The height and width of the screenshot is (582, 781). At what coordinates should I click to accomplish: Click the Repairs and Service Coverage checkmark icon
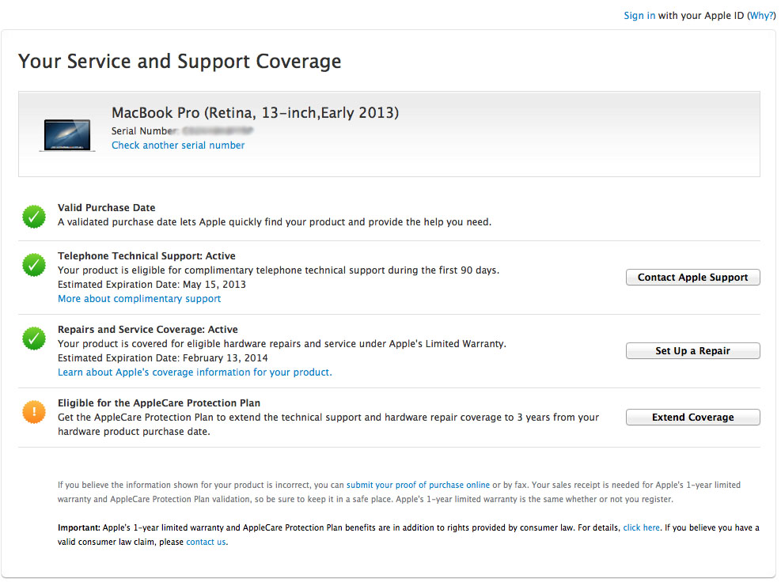[34, 338]
